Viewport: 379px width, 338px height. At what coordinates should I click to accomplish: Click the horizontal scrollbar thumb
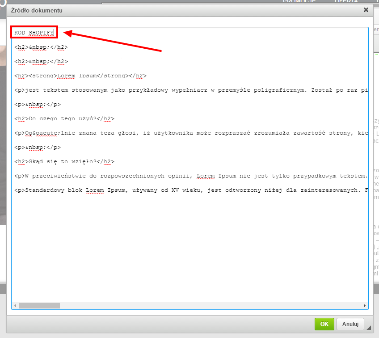click(39, 306)
